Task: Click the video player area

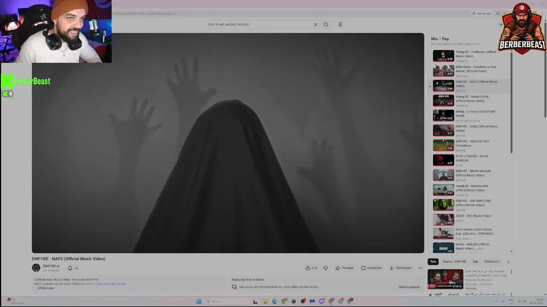Action: 228,143
